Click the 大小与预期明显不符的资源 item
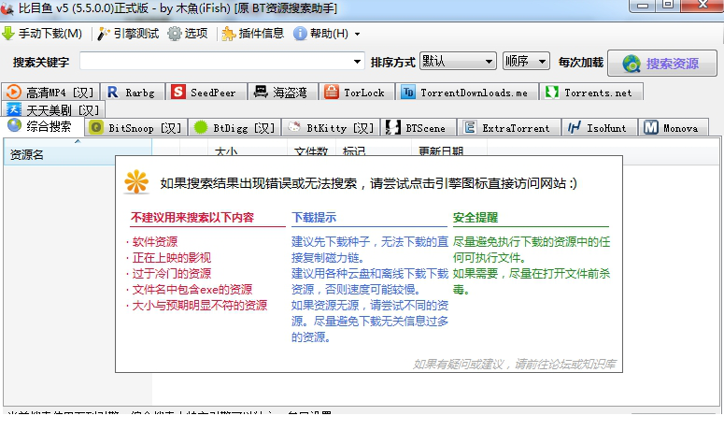Image resolution: width=724 pixels, height=430 pixels. tap(200, 306)
